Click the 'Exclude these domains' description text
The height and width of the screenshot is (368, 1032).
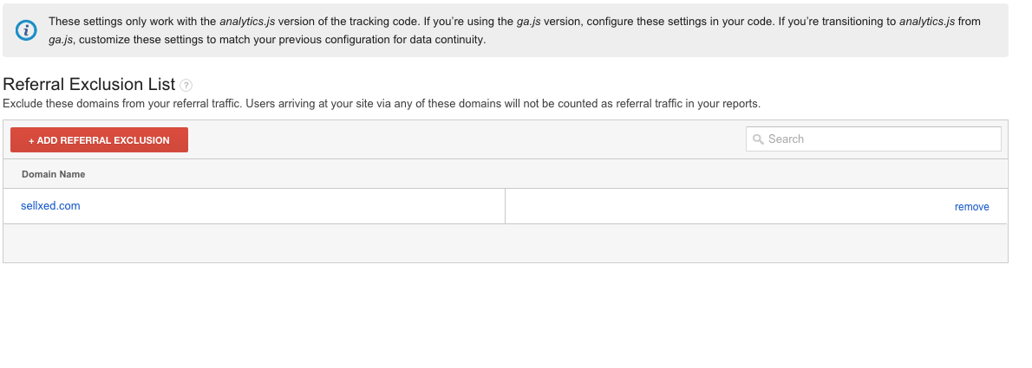coord(382,104)
